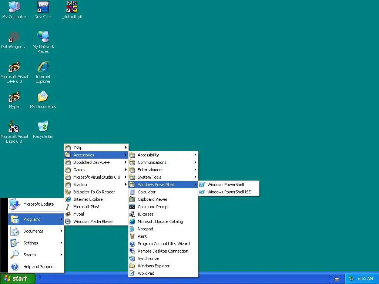Image resolution: width=379 pixels, height=284 pixels.
Task: Click the WordPad icon in Accessories menu
Action: 132,273
